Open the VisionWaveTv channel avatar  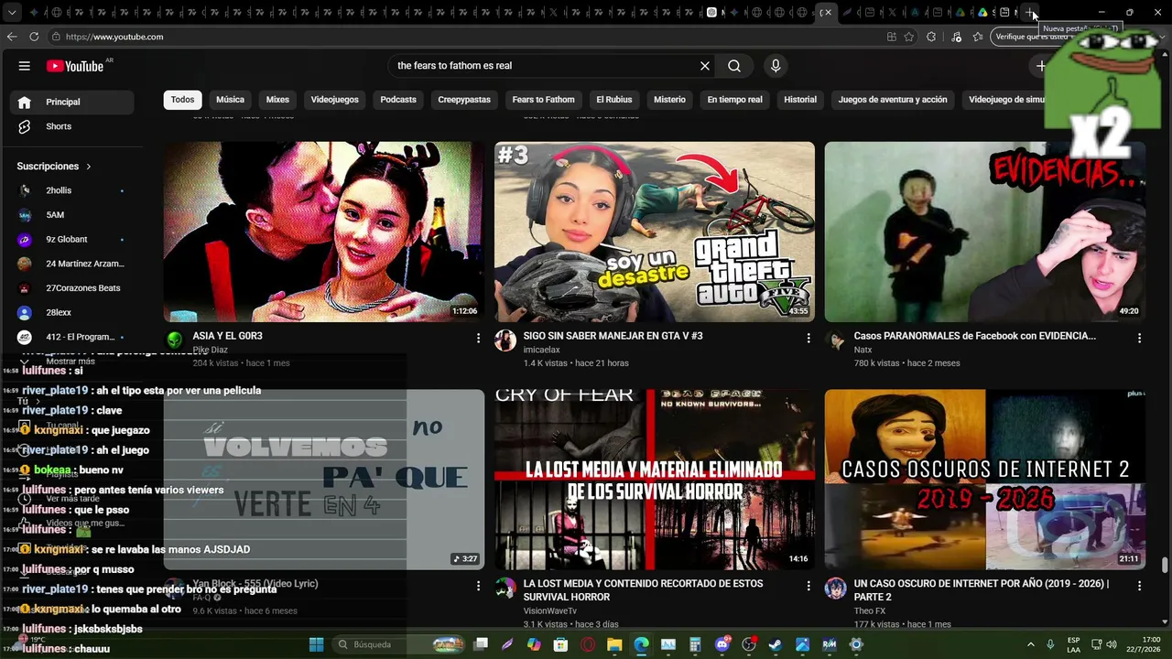tap(505, 589)
